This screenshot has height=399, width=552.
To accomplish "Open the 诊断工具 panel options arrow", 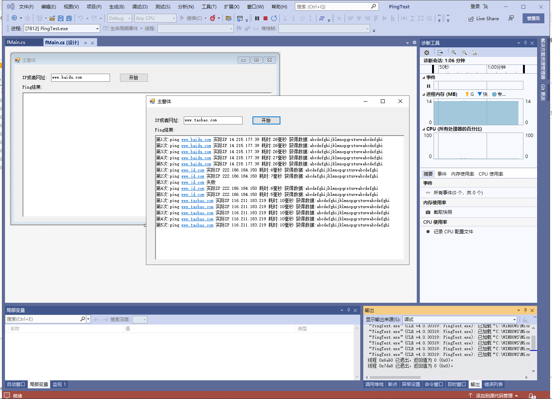I will (518, 43).
